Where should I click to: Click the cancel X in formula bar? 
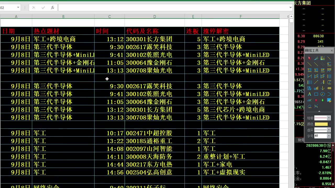pyautogui.click(x=34, y=8)
